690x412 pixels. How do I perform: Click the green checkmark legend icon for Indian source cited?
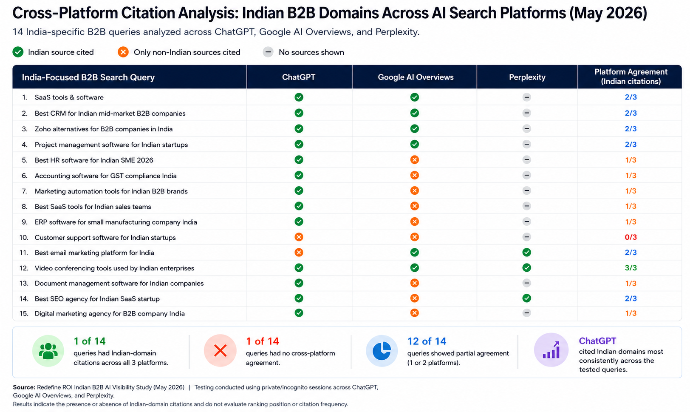pyautogui.click(x=18, y=52)
